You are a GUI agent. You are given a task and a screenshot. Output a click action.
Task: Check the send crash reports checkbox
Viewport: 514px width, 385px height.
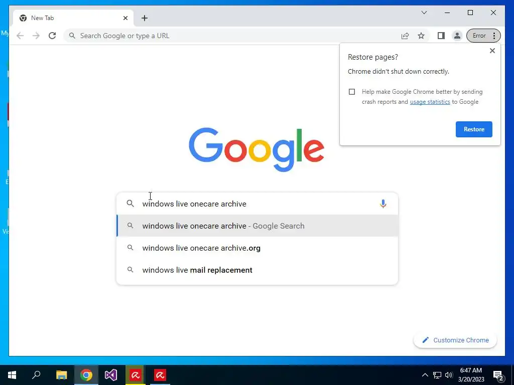352,92
